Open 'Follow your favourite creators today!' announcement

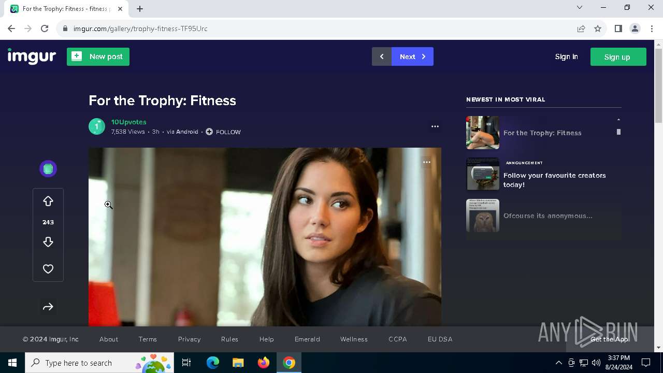[x=554, y=180]
